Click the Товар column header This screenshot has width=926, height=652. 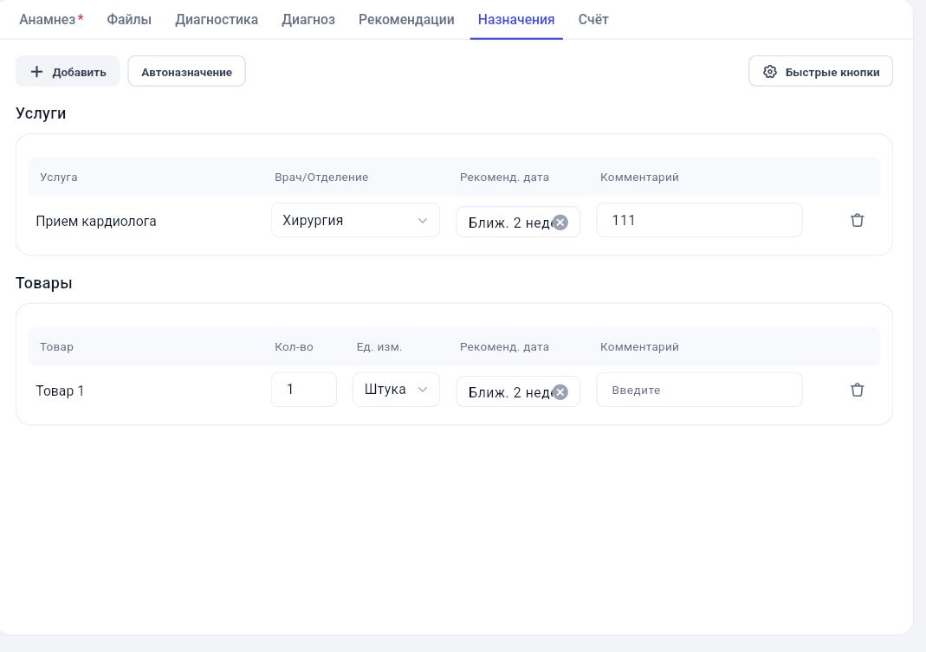(56, 346)
